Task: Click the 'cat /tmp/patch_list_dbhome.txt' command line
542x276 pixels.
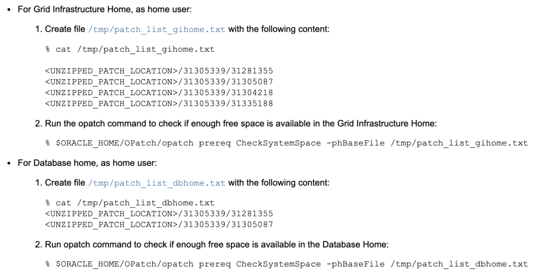Action: click(130, 203)
